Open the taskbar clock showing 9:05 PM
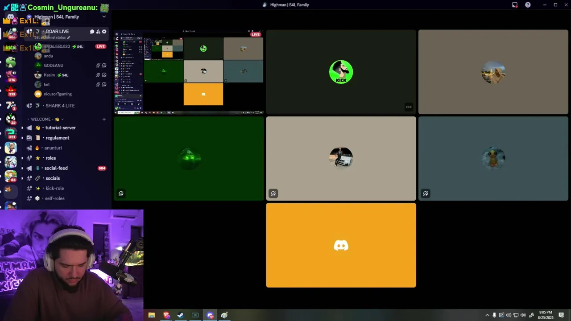This screenshot has width=571, height=321. click(546, 315)
